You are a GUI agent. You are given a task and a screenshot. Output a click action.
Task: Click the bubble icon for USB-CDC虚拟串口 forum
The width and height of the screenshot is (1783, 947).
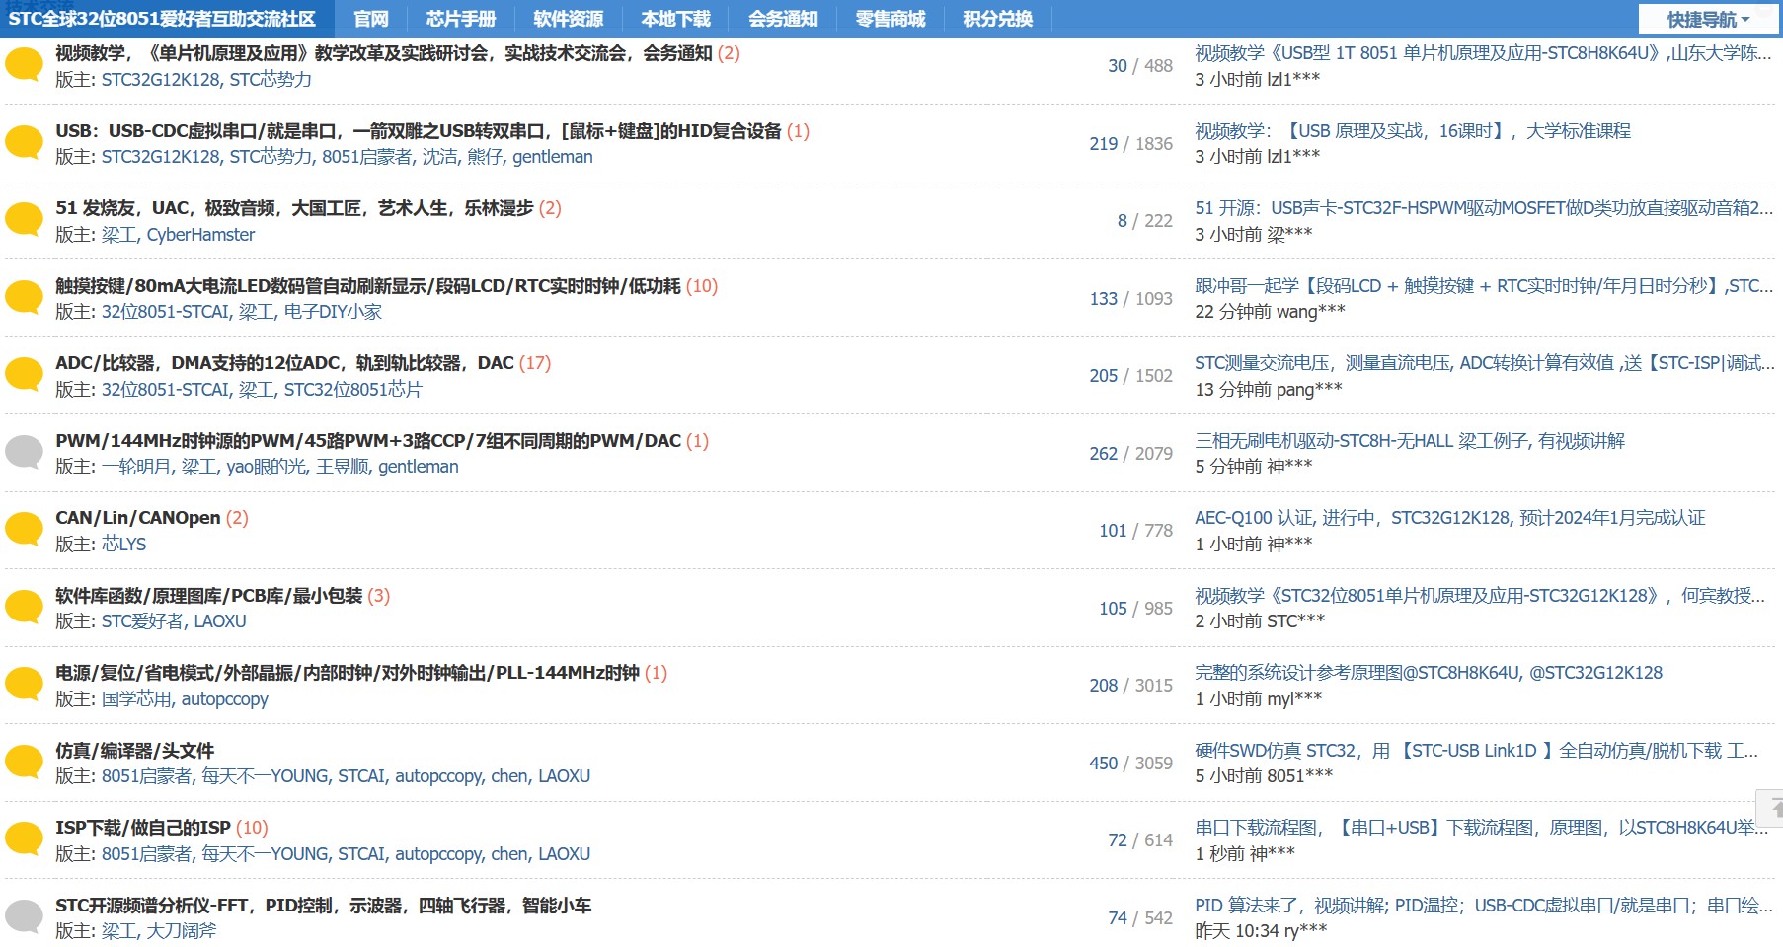pyautogui.click(x=24, y=142)
